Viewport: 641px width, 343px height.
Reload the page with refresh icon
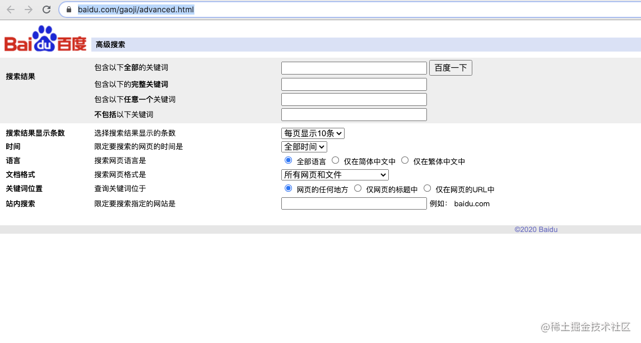pyautogui.click(x=47, y=10)
